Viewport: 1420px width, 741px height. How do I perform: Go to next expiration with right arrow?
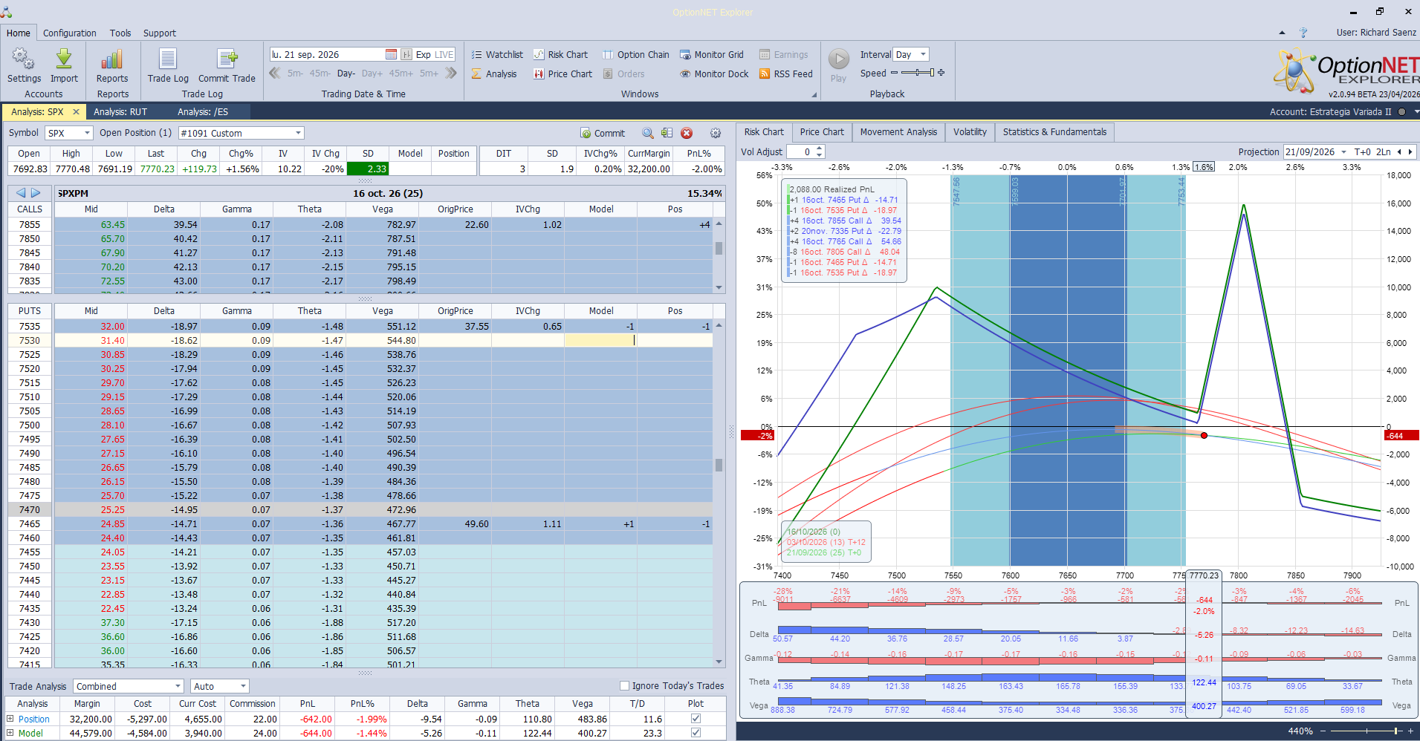(36, 193)
